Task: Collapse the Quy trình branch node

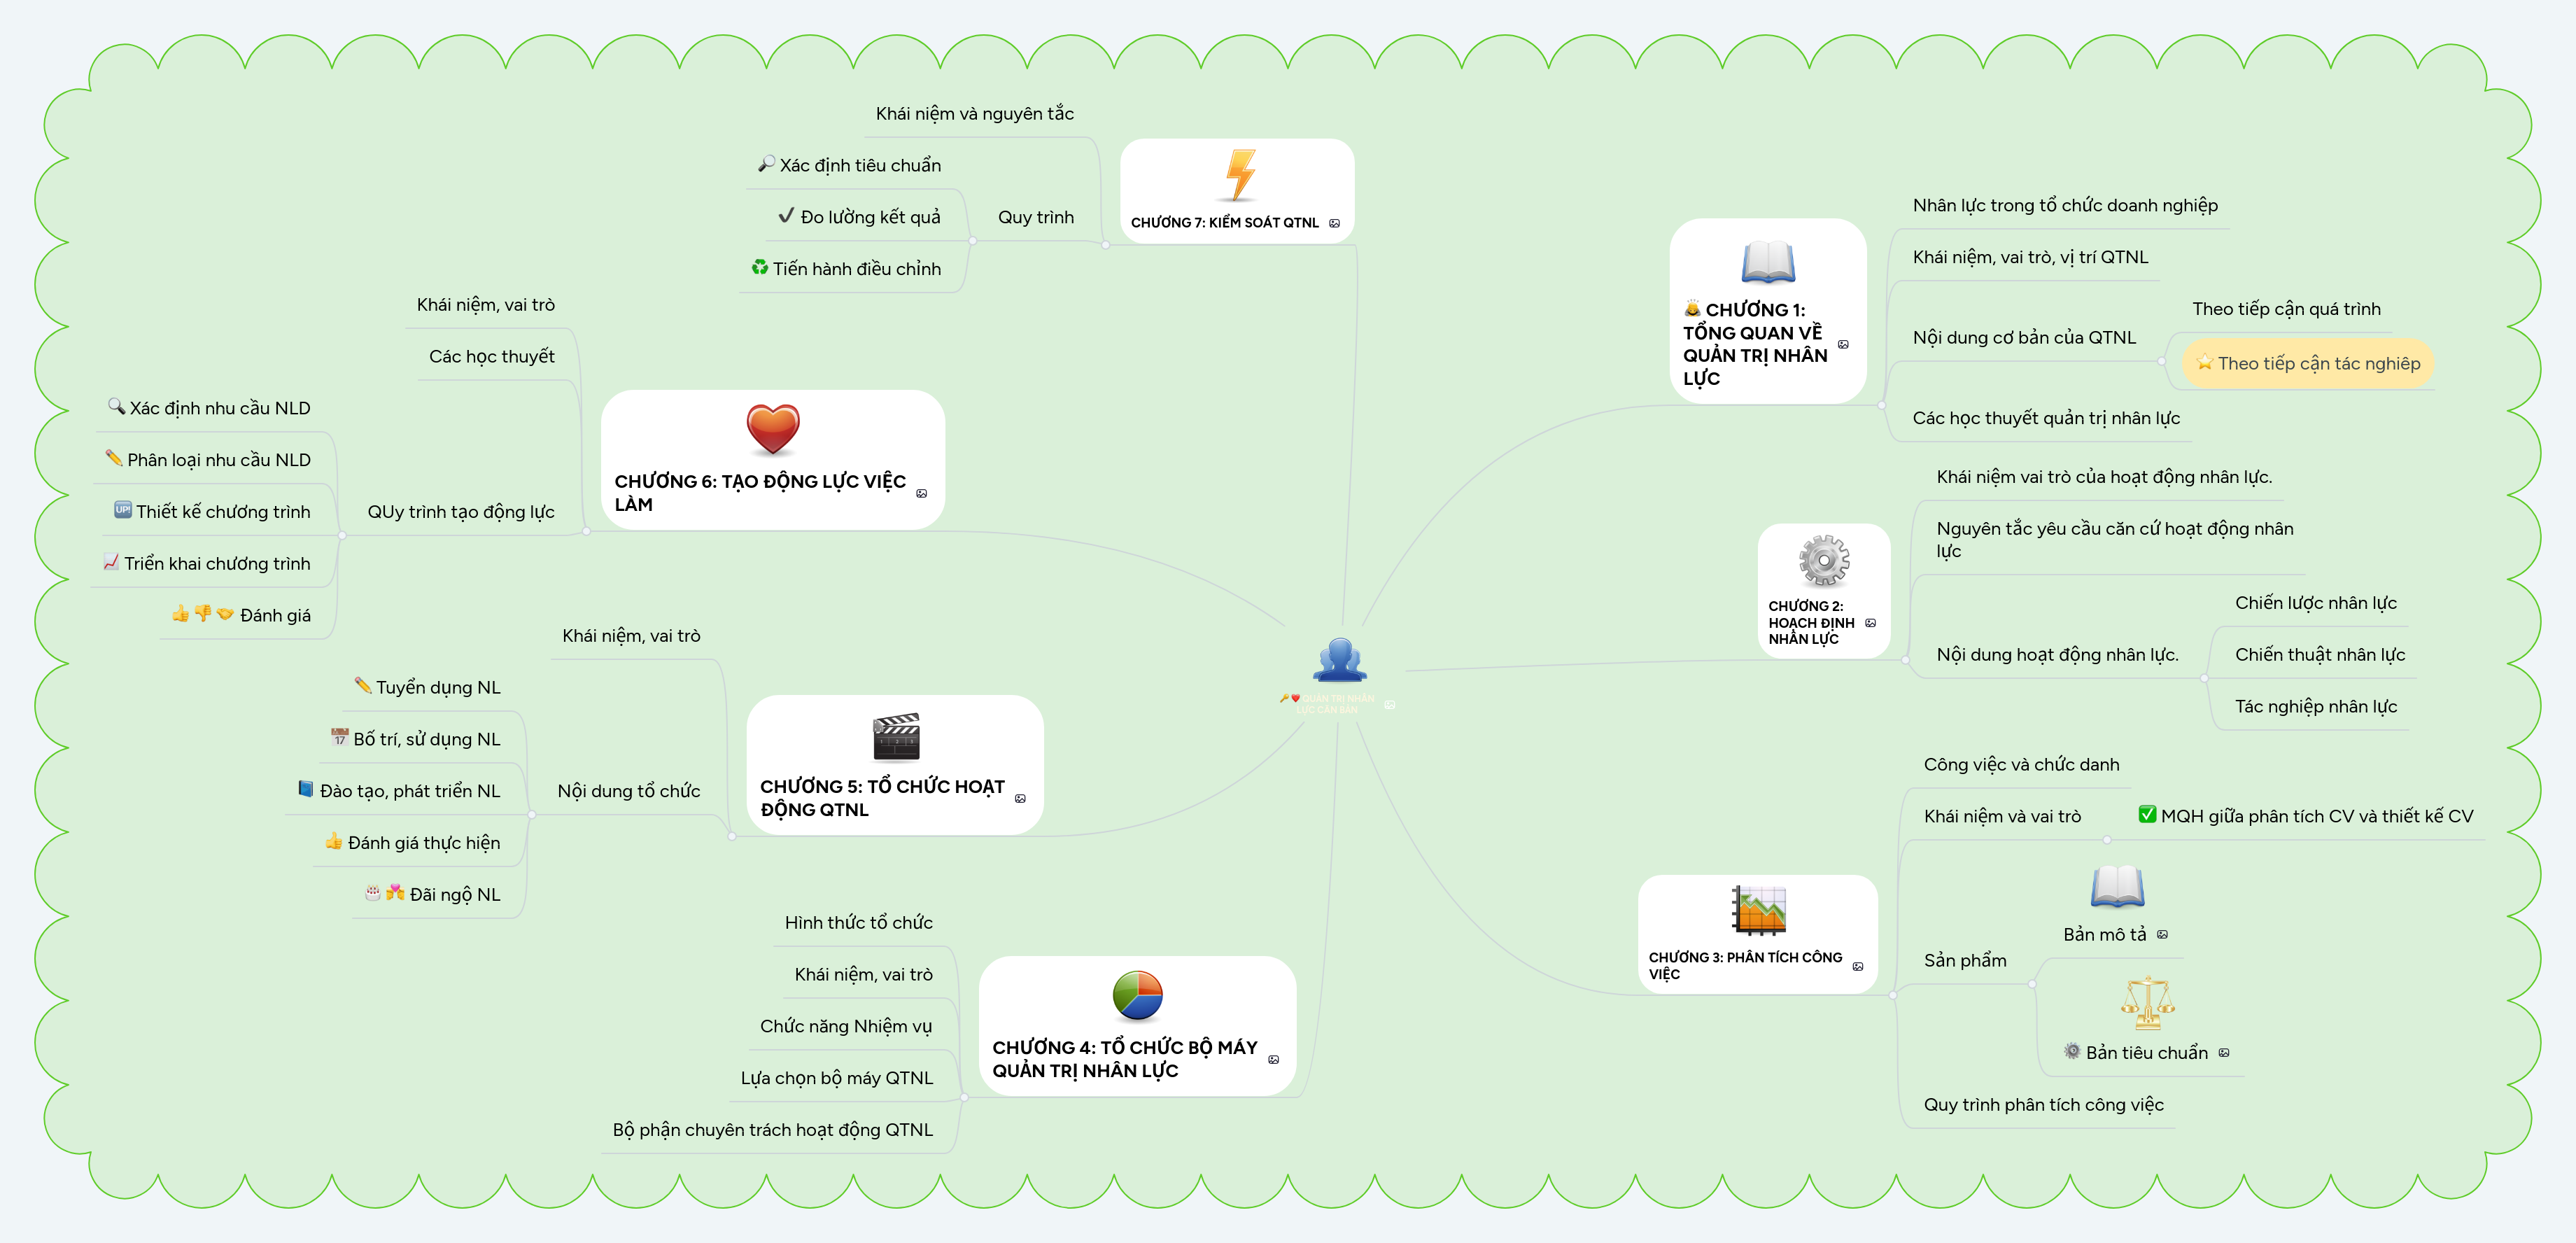Action: [973, 240]
